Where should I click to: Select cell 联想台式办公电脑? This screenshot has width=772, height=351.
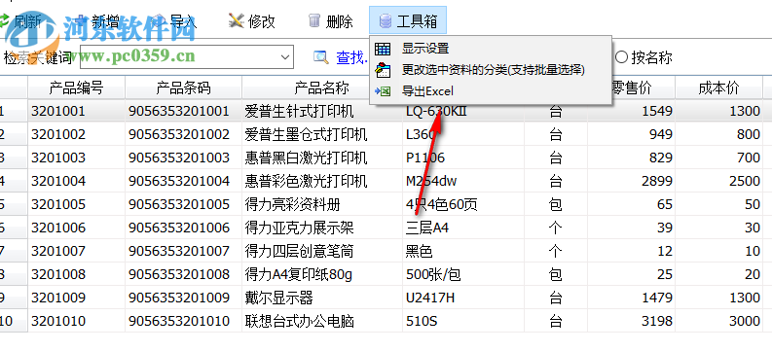pos(322,321)
